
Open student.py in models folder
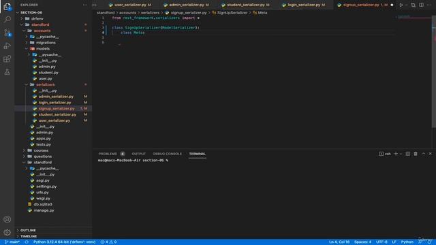(53, 73)
